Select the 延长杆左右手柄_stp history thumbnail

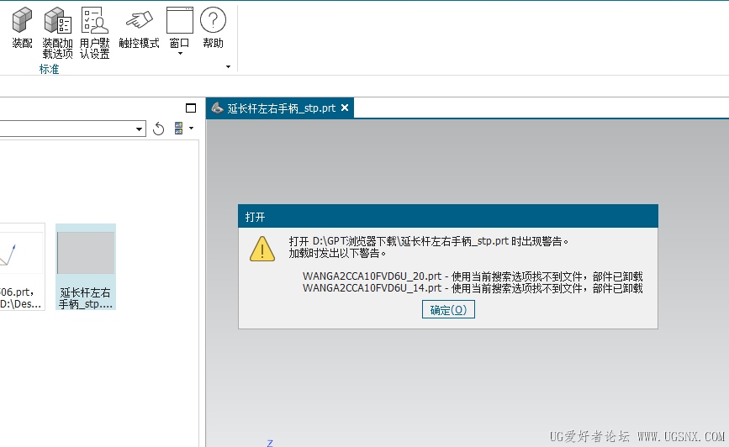pos(86,266)
